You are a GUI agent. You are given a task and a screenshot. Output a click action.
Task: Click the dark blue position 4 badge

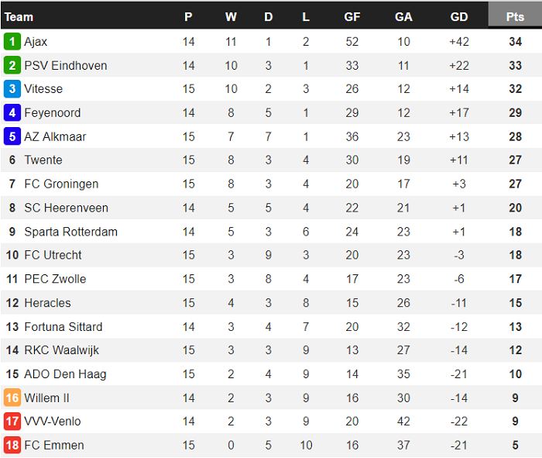[x=12, y=113]
